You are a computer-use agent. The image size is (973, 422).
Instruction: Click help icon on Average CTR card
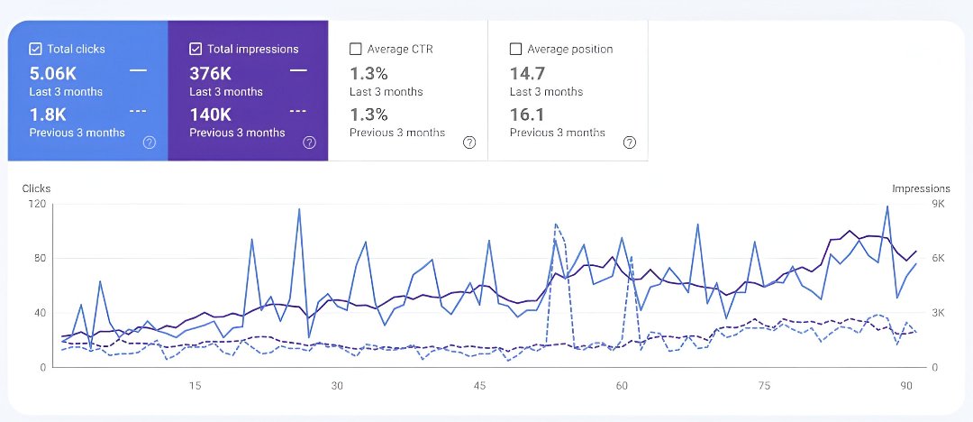pyautogui.click(x=469, y=142)
